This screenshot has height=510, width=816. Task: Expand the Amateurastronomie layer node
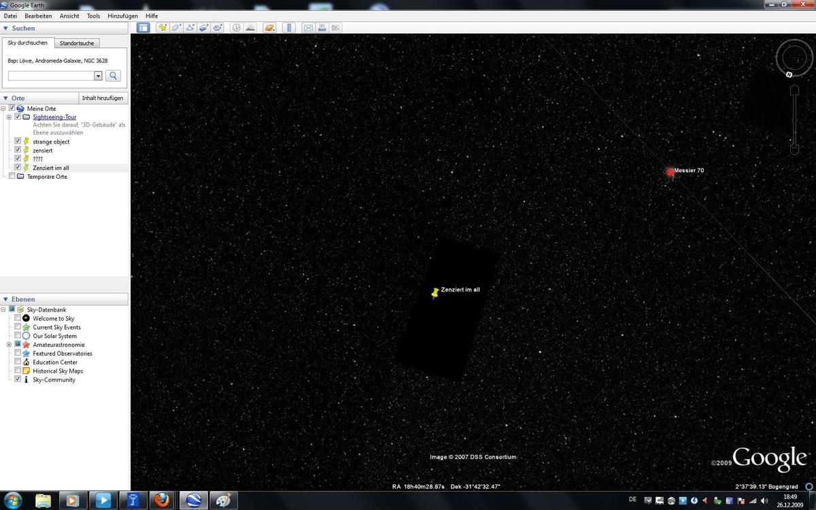click(x=9, y=345)
